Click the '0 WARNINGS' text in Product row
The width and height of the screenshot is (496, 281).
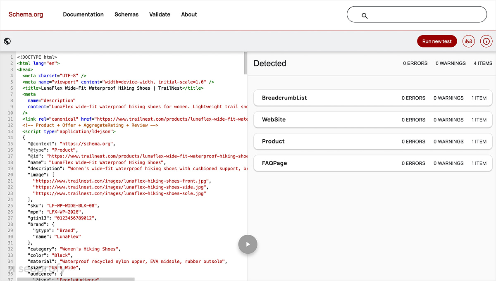coord(448,141)
